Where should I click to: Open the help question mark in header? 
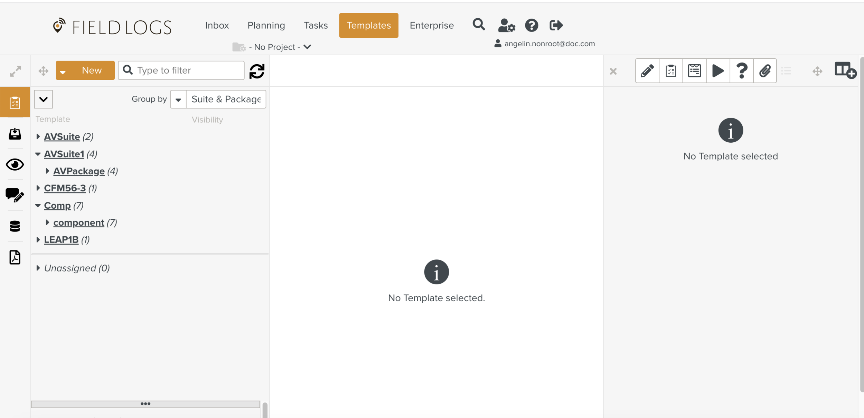pyautogui.click(x=532, y=25)
